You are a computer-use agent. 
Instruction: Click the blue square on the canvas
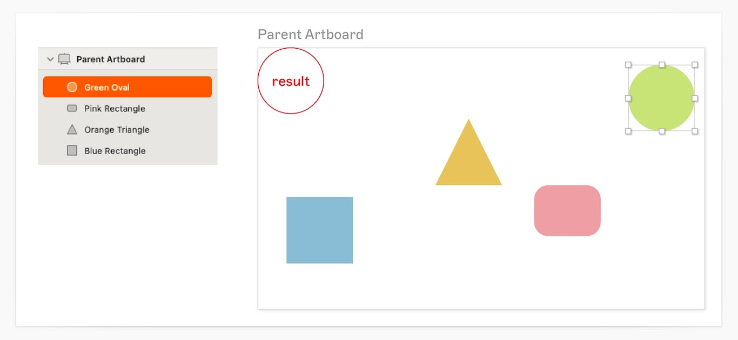point(320,230)
